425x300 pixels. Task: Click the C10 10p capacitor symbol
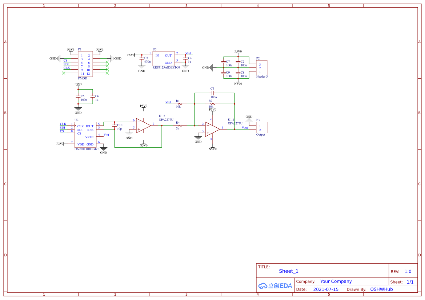pos(115,127)
